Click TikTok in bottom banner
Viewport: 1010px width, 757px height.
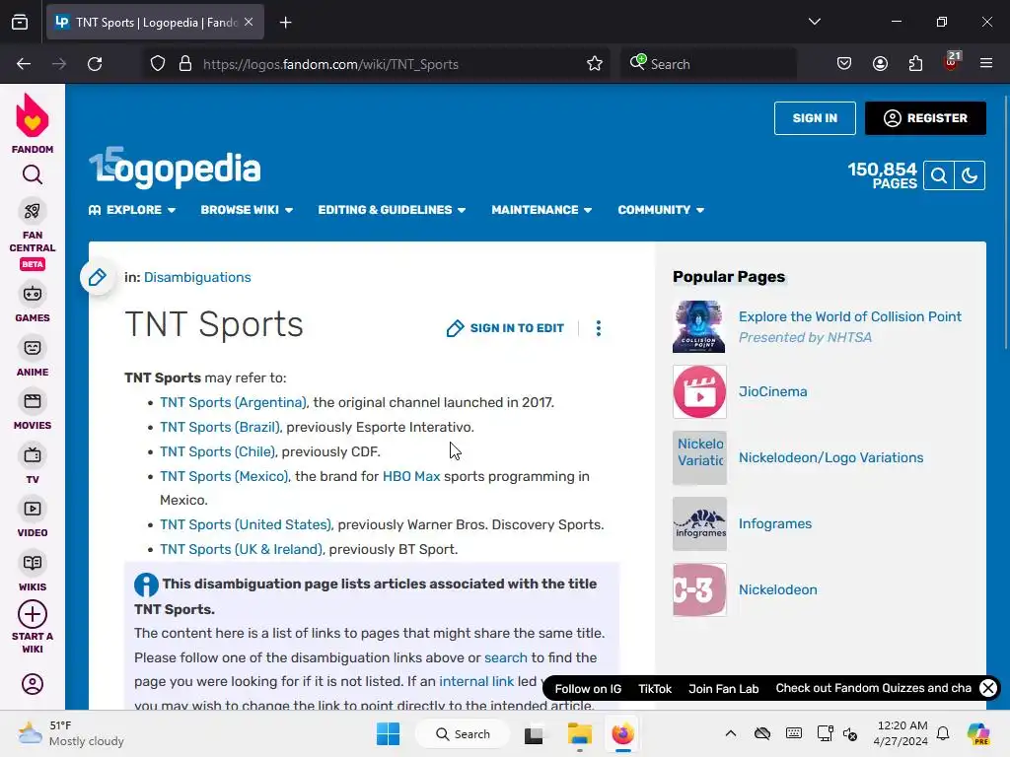pos(655,689)
